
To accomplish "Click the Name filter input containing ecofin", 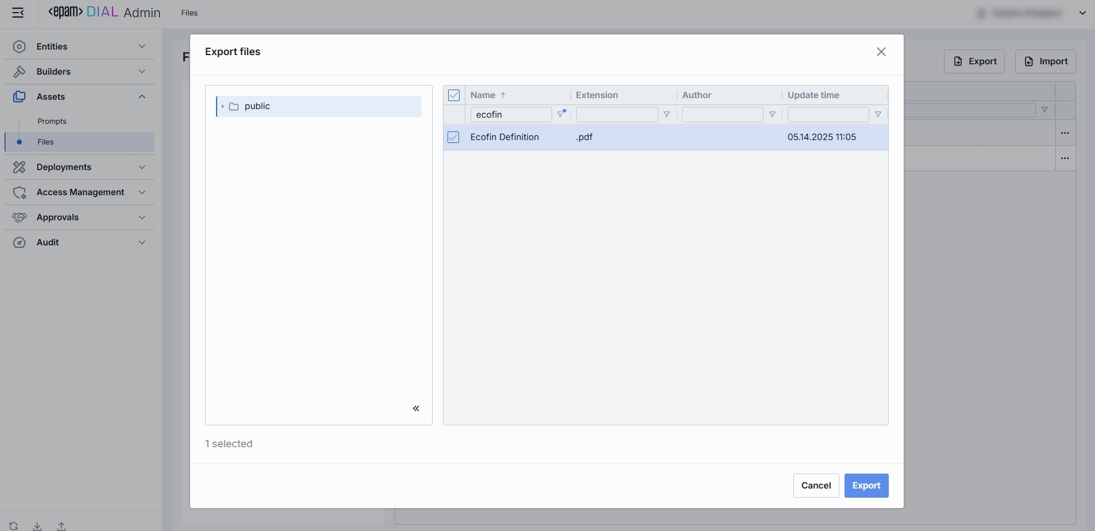I will (510, 115).
